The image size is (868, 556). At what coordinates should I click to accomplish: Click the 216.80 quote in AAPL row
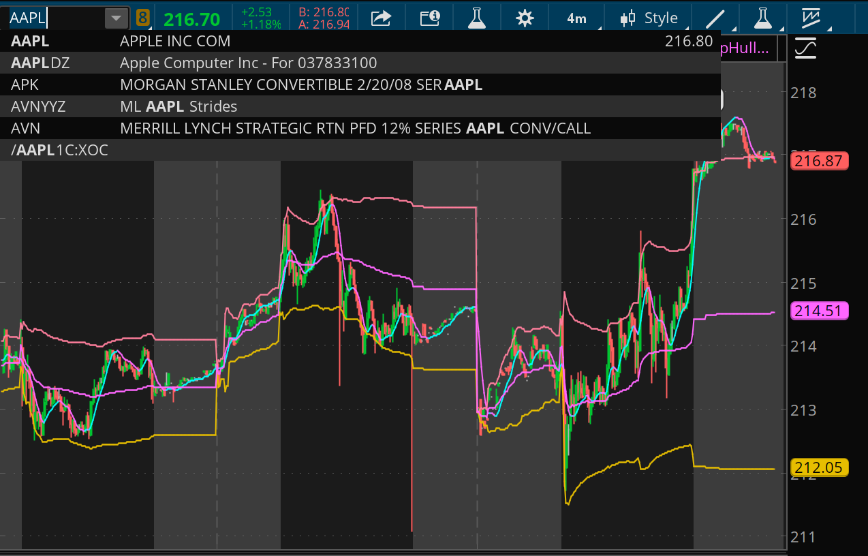pyautogui.click(x=689, y=41)
